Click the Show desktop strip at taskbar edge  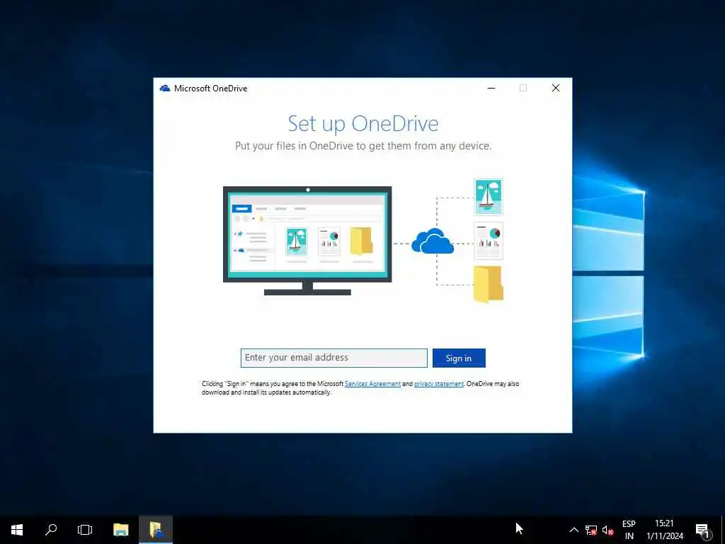(723, 530)
